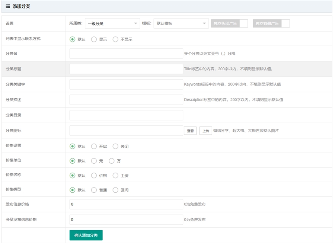The image size is (335, 247).
Task: Open the 所属类 一级分类 dropdown
Action: point(112,23)
